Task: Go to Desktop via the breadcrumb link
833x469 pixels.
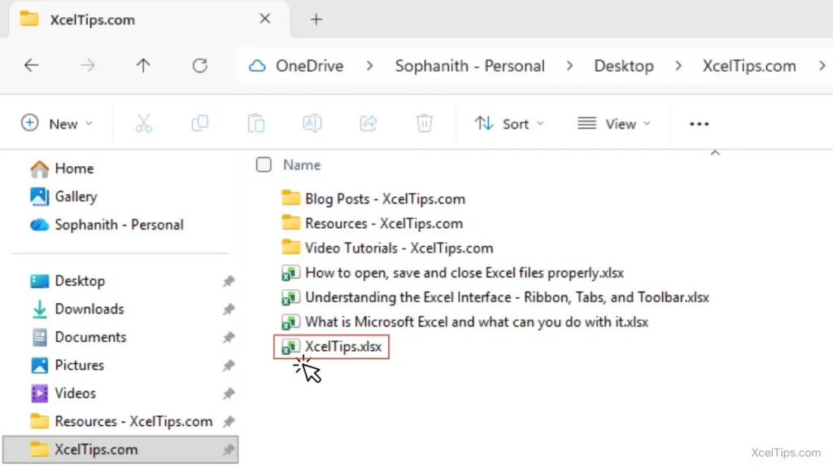Action: (624, 66)
